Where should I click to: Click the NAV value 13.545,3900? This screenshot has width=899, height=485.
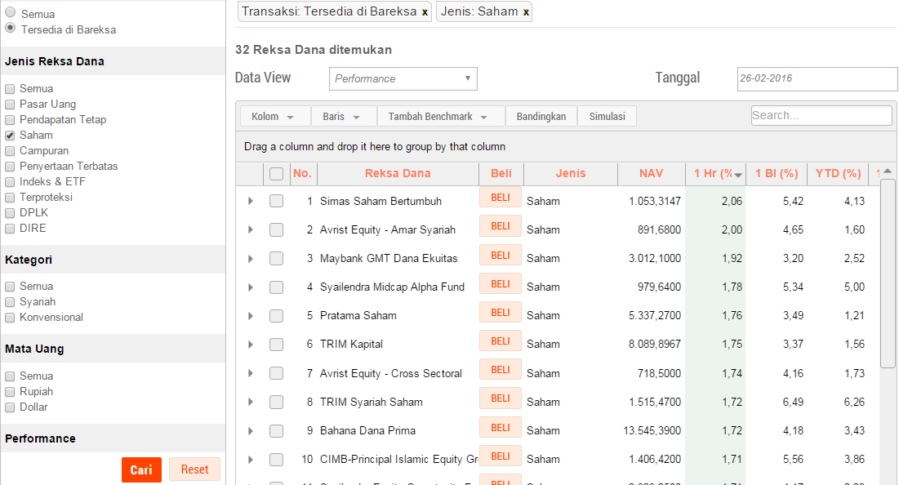(652, 430)
